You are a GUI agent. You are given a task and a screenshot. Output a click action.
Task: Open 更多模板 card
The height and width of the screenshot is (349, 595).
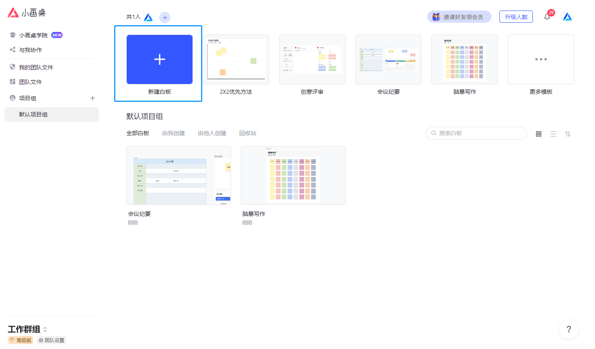[541, 59]
